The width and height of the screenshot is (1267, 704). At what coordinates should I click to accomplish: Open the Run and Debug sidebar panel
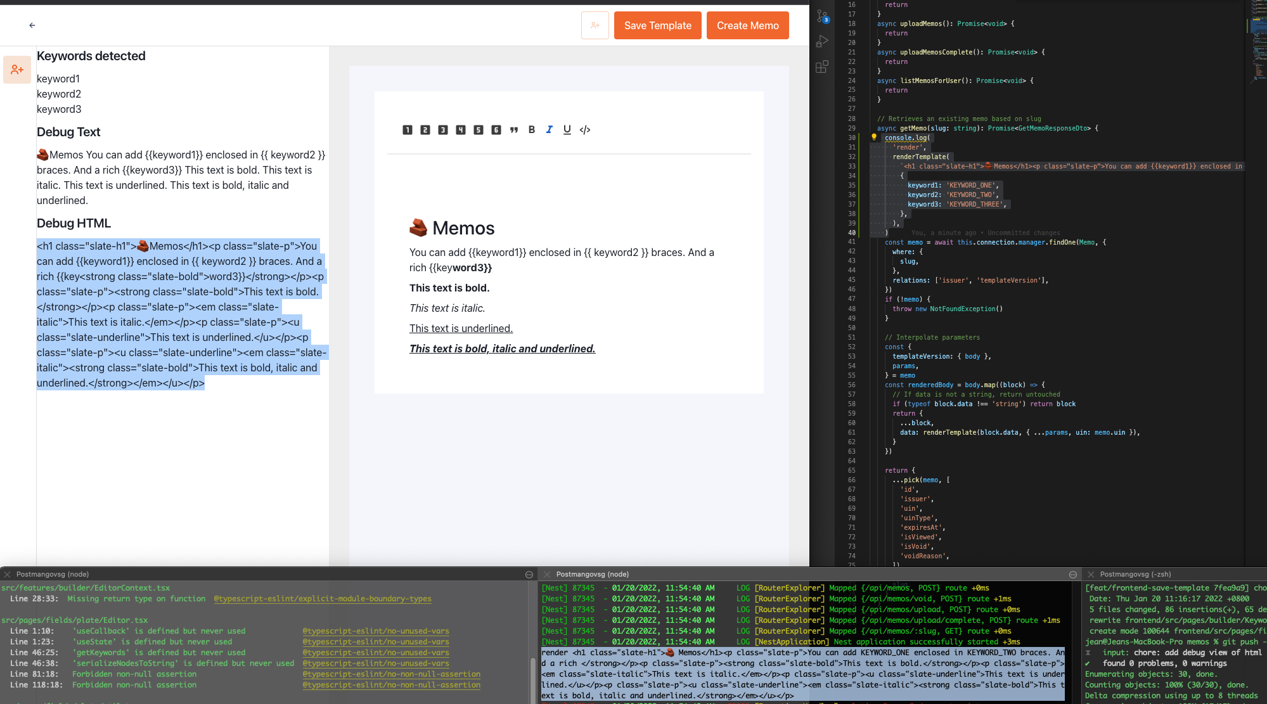point(822,41)
